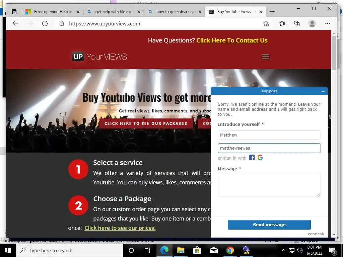Sign in with the Google icon
The image size is (343, 257).
(260, 158)
